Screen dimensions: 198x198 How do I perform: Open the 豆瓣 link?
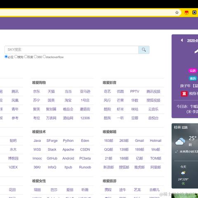[x=134, y=118]
